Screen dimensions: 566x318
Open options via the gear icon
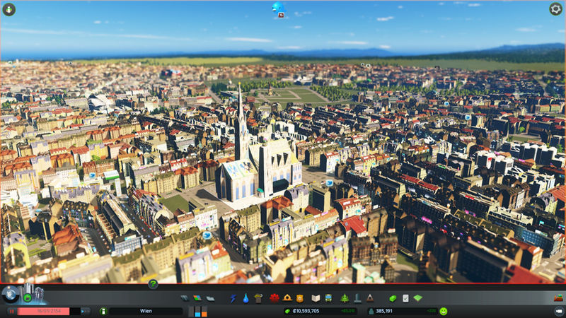(555, 9)
